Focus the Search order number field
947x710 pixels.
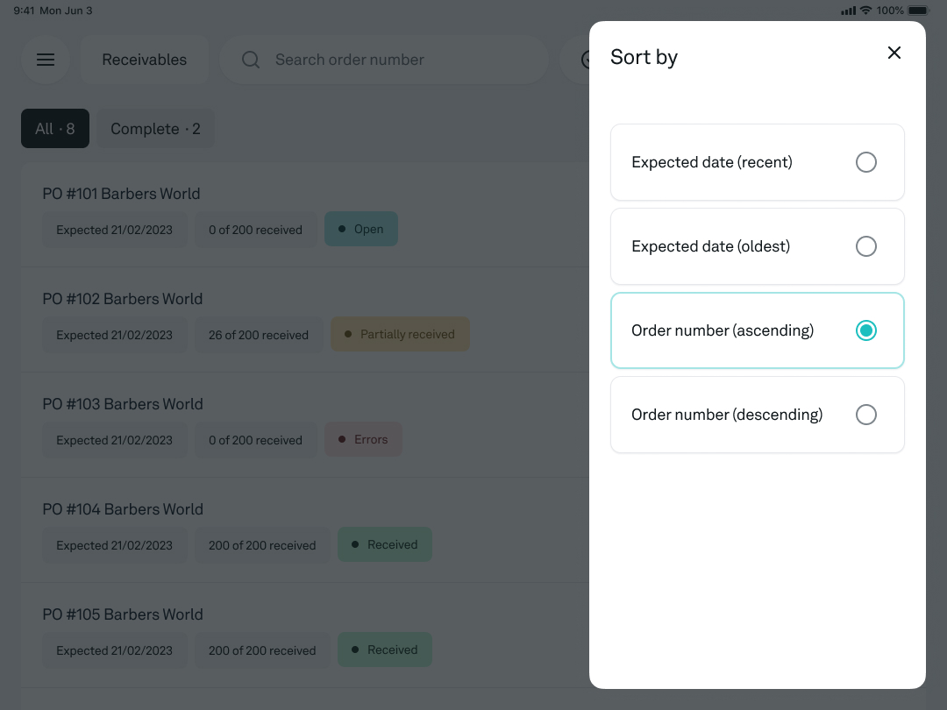coord(384,60)
